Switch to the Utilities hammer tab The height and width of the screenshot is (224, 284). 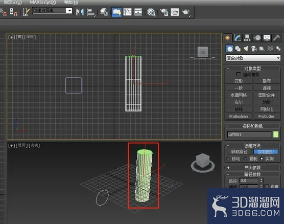click(x=276, y=38)
